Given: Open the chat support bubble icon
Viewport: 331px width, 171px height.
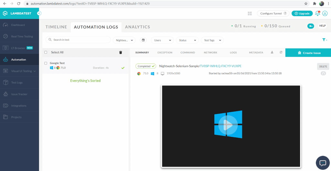Looking at the screenshot, I should click(x=322, y=163).
